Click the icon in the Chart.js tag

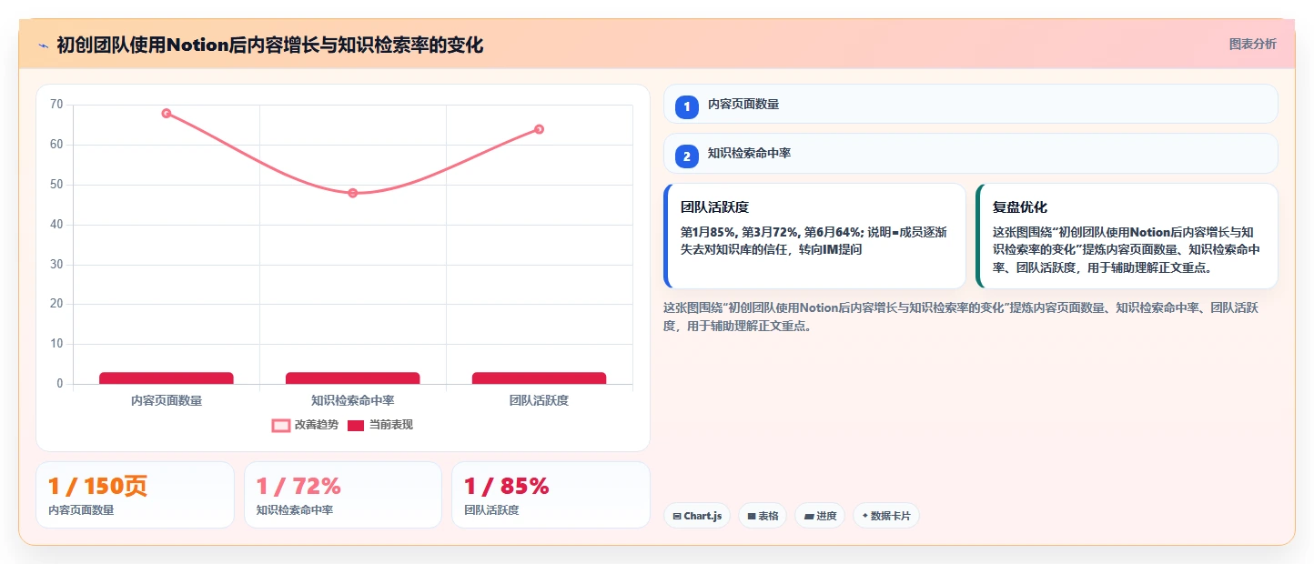click(x=677, y=517)
